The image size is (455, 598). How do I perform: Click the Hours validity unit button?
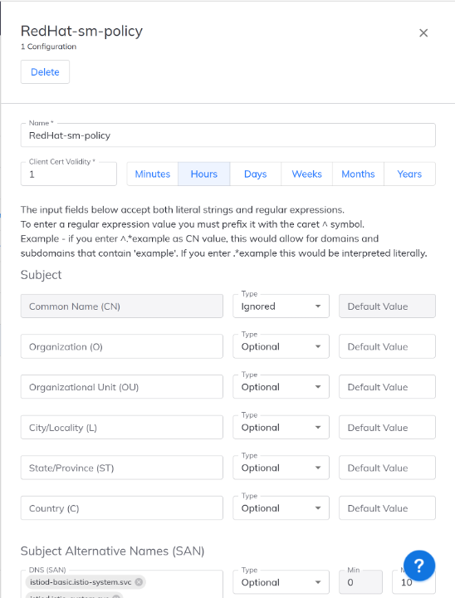[204, 174]
